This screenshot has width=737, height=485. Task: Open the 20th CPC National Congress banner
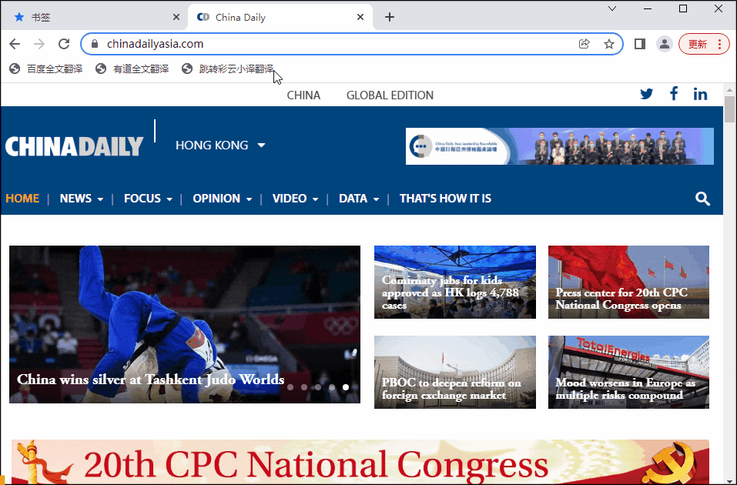click(x=360, y=462)
